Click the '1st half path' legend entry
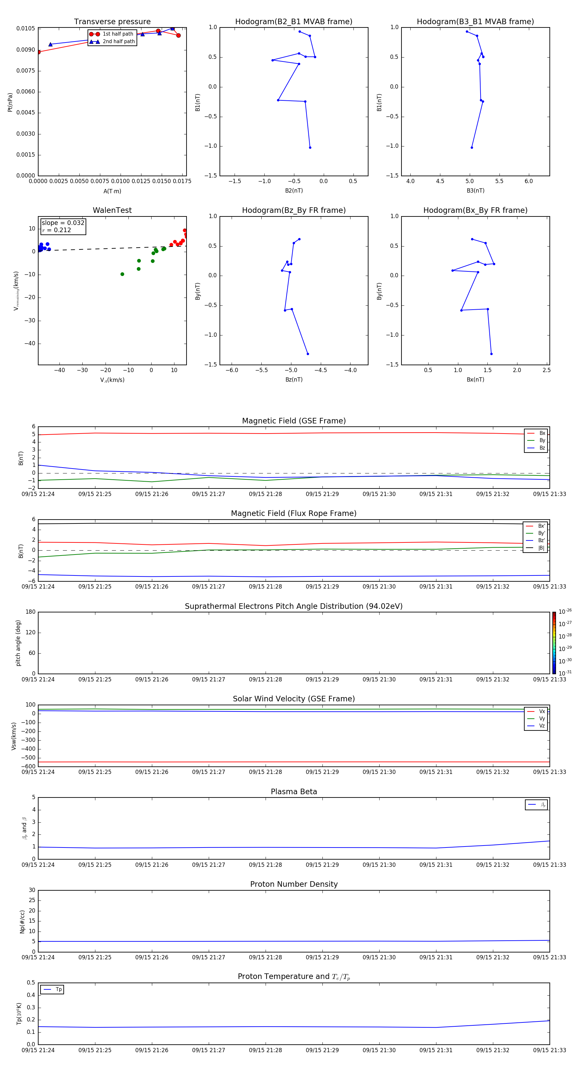 pyautogui.click(x=111, y=34)
